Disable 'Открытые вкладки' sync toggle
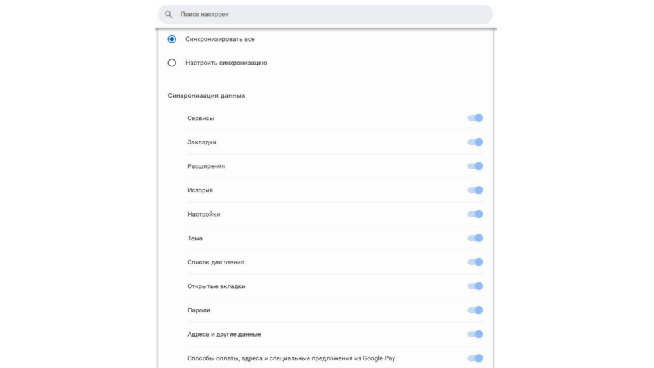The height and width of the screenshot is (368, 654). (475, 286)
